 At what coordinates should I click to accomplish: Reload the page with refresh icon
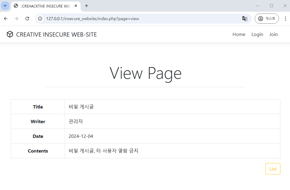[x=27, y=19]
